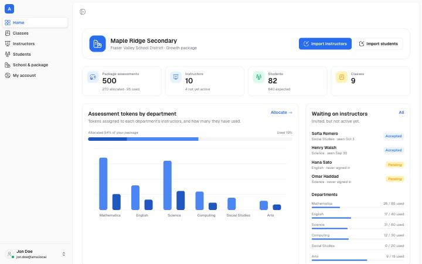Click the My account face icon

8,76
